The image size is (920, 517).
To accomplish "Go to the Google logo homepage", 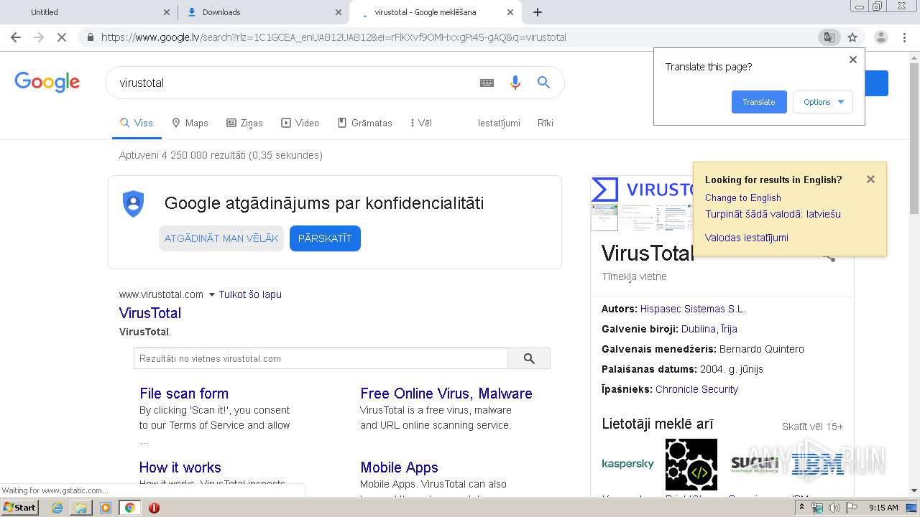I will pyautogui.click(x=47, y=83).
